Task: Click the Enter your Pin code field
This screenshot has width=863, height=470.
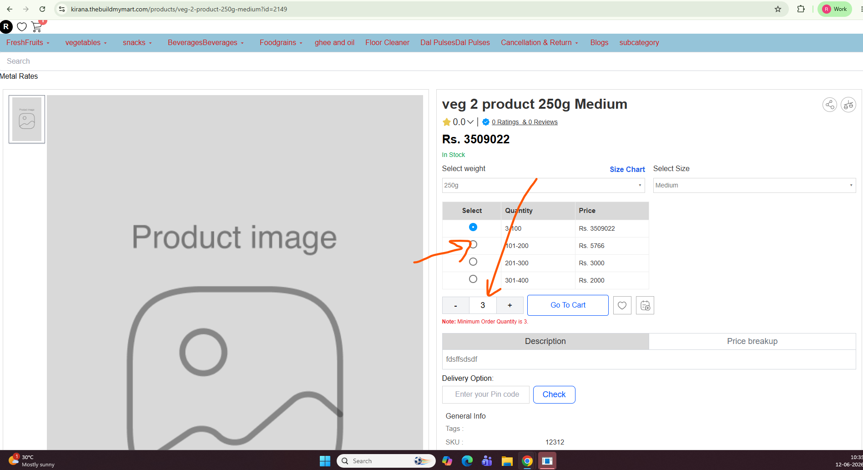Action: click(x=486, y=394)
